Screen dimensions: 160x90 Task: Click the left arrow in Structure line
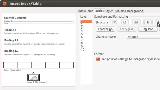point(115,22)
